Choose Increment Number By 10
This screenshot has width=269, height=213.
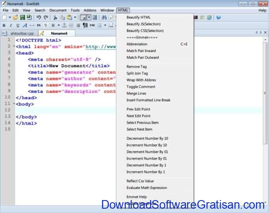[155, 145]
